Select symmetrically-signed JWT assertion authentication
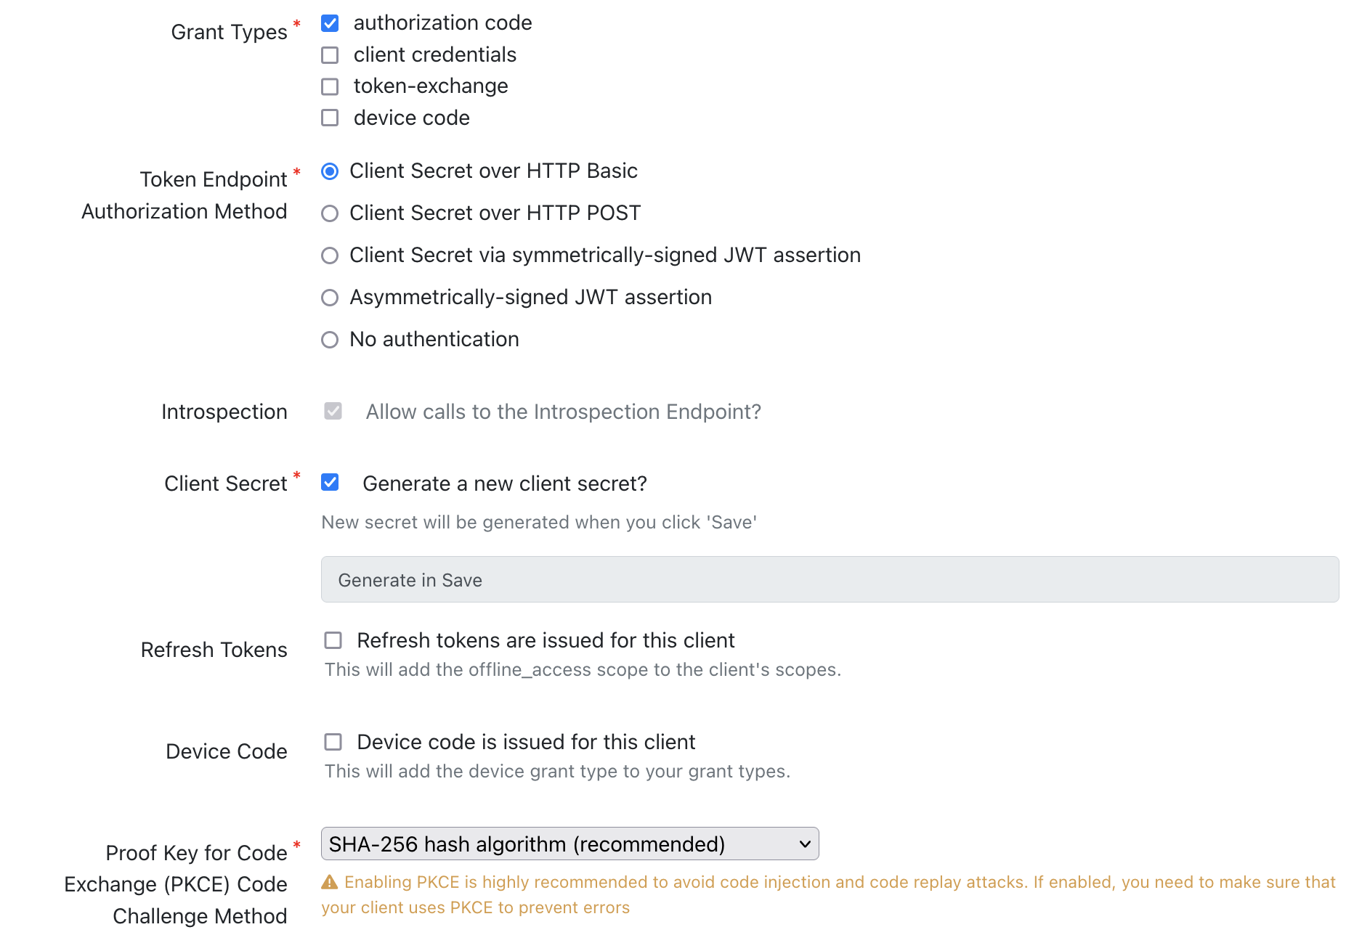Viewport: 1354px width, 935px height. click(330, 255)
